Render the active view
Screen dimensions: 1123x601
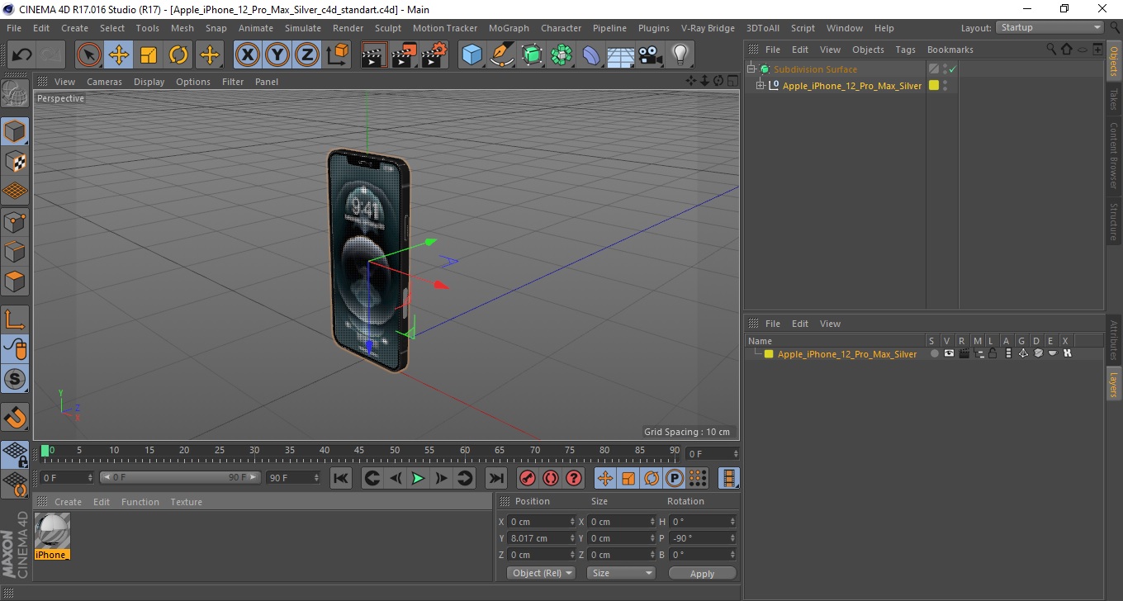click(x=375, y=55)
